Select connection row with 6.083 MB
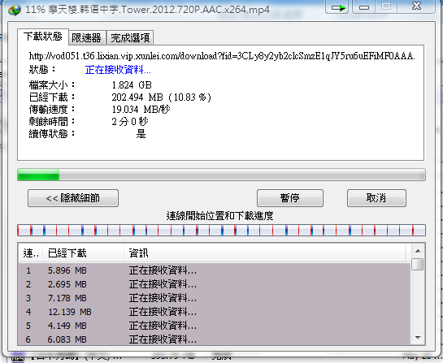This screenshot has height=363, width=443. pyautogui.click(x=215, y=339)
